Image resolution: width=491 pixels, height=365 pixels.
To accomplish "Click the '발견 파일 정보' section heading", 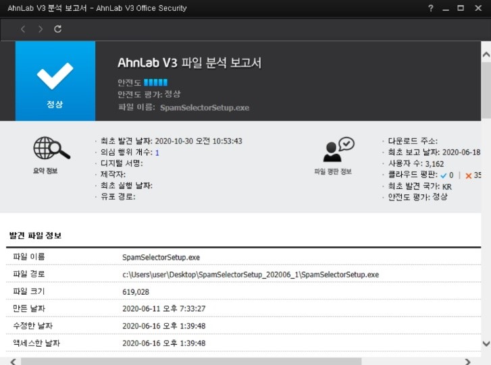I will tap(35, 235).
